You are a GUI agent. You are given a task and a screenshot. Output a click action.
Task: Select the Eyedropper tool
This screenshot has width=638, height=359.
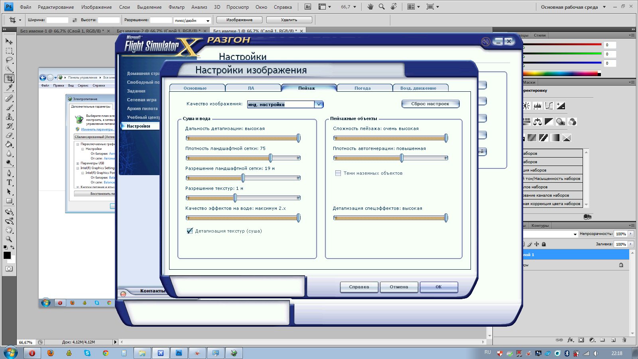[9, 87]
